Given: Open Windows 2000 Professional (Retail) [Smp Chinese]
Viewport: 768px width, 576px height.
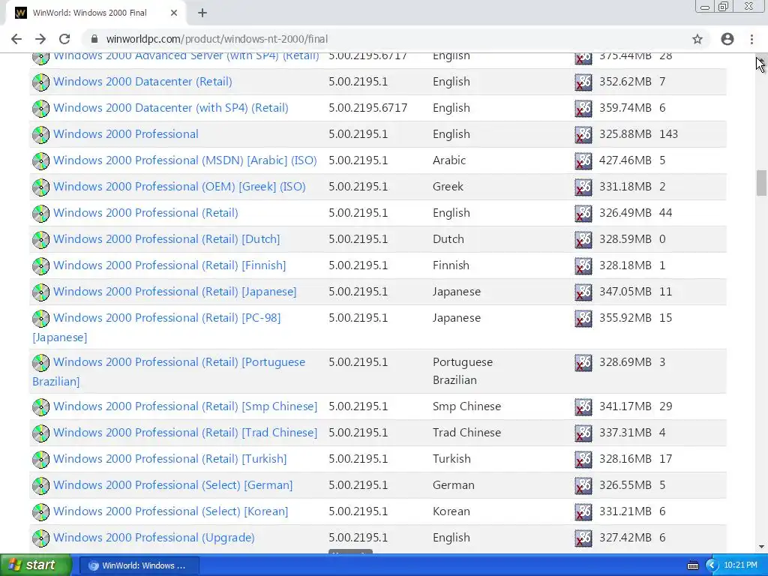Looking at the screenshot, I should click(185, 406).
